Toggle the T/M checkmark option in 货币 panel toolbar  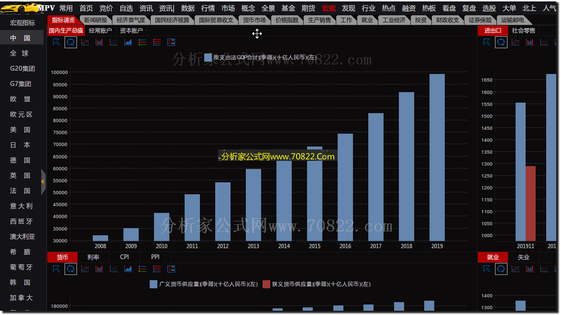pyautogui.click(x=171, y=269)
